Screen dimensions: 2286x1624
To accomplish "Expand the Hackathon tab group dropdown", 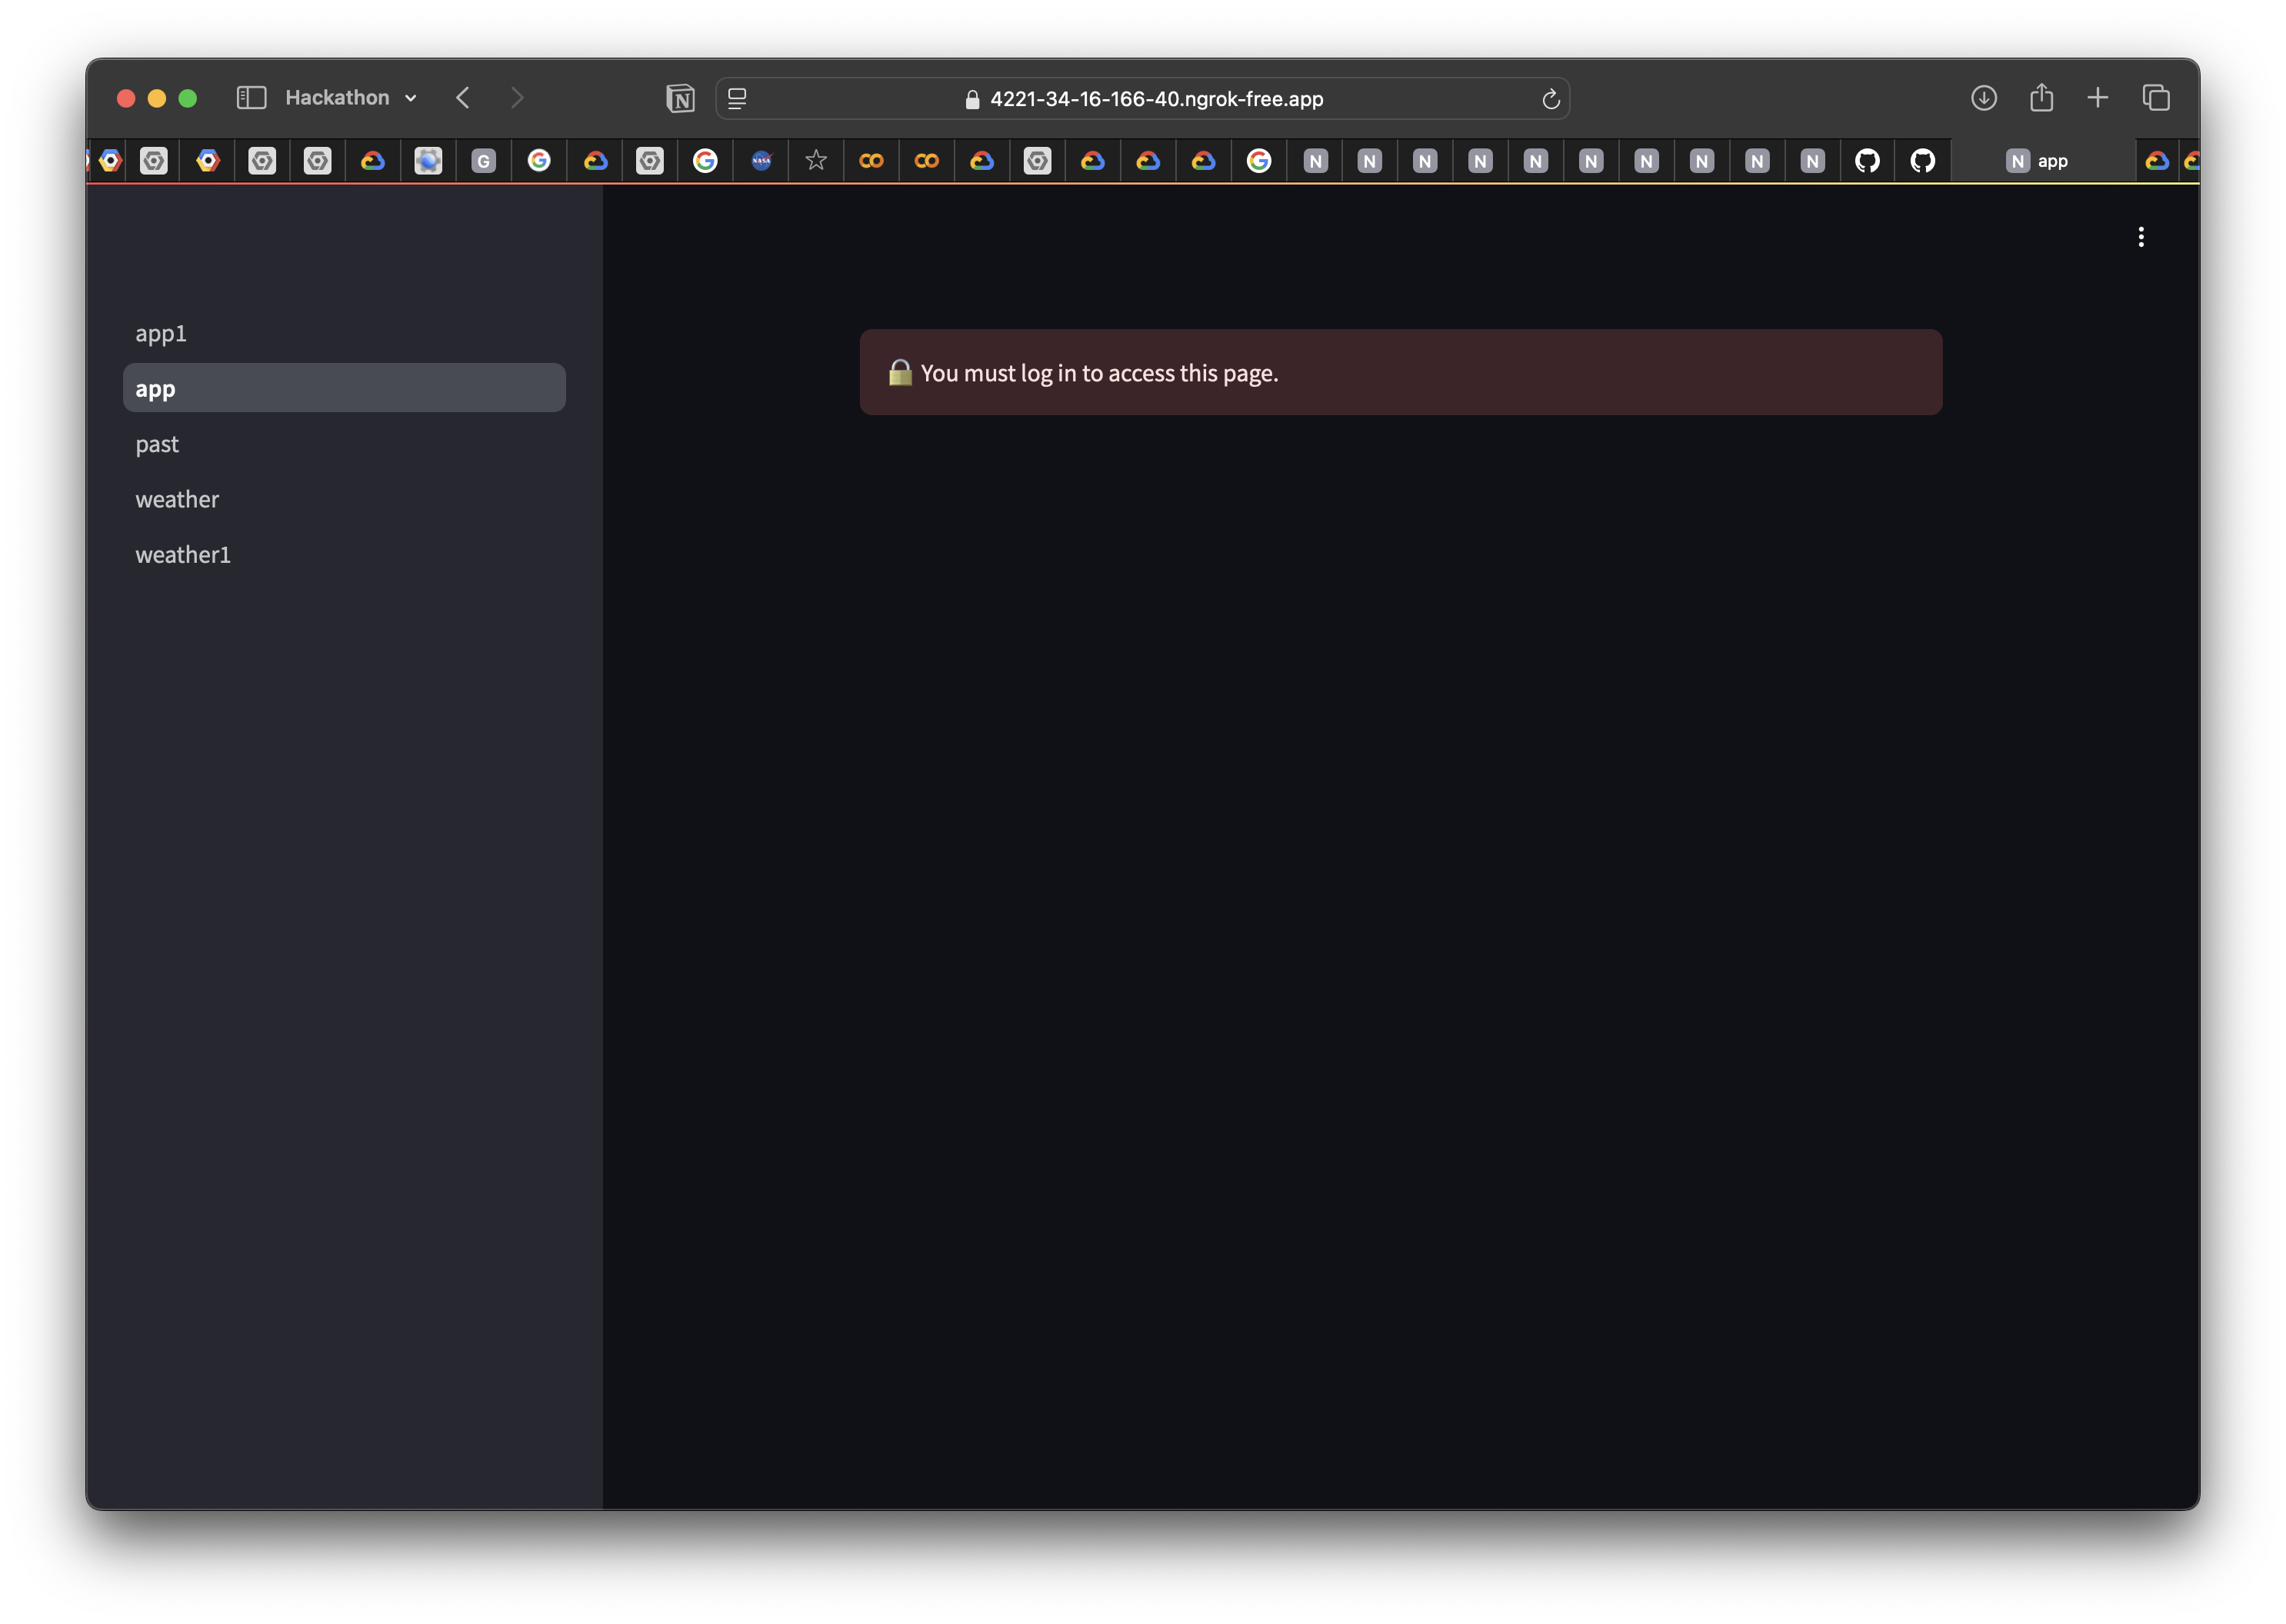I will [x=352, y=98].
